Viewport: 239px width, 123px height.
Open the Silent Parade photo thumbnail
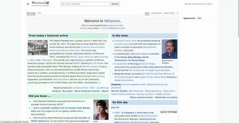[38, 47]
